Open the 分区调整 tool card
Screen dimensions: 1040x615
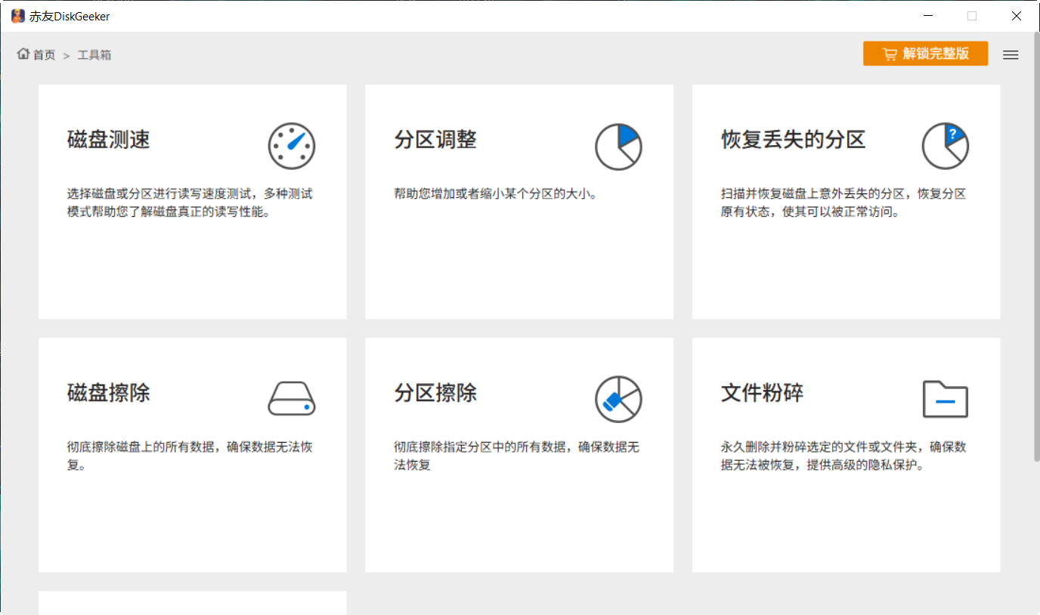(x=518, y=200)
